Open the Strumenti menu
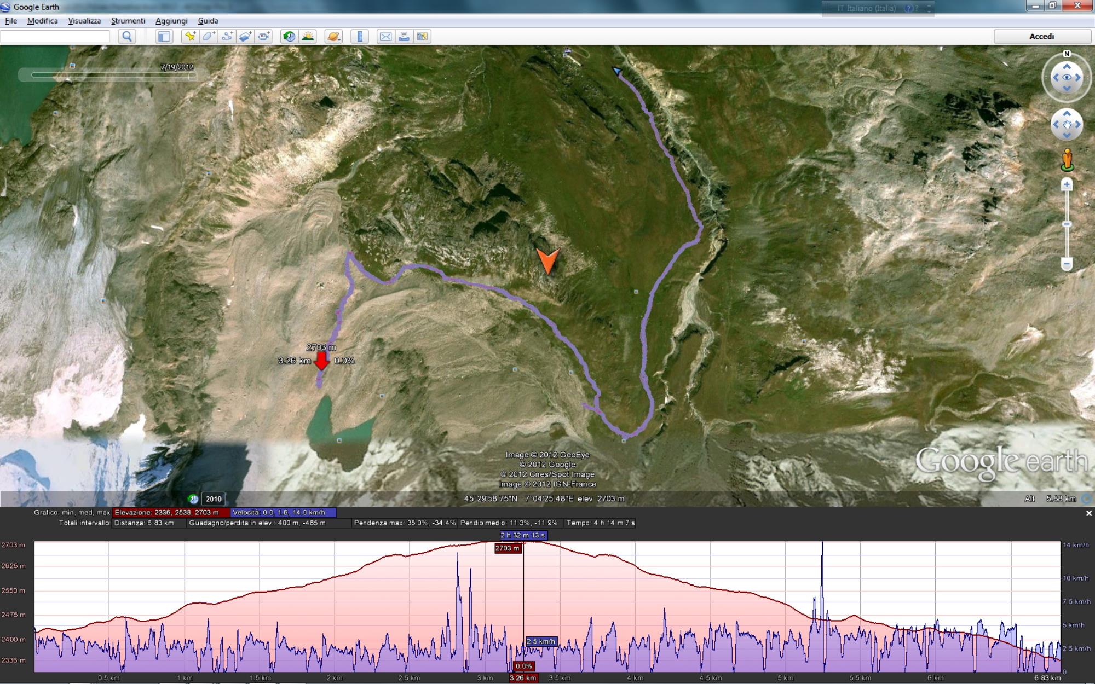This screenshot has height=684, width=1095. 128,21
